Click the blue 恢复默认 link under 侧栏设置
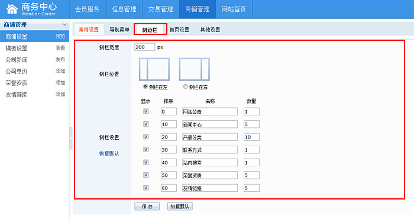 (x=109, y=153)
